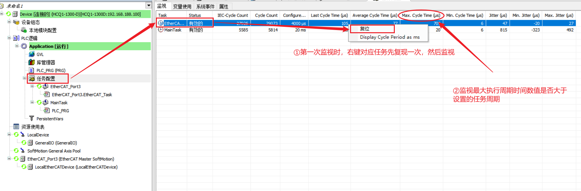Select EtherCAT_Port3.EtherCAT_Task in tree
This screenshot has height=191, width=581.
click(x=82, y=95)
